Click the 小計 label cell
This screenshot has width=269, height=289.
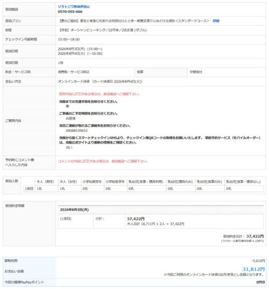point(109,221)
